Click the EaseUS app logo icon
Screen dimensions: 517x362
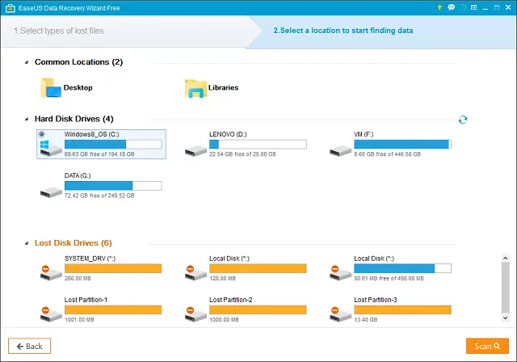(11, 8)
